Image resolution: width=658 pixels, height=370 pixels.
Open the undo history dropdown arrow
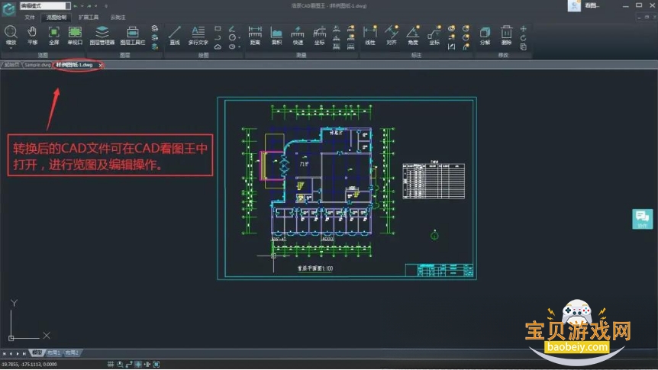[82, 6]
